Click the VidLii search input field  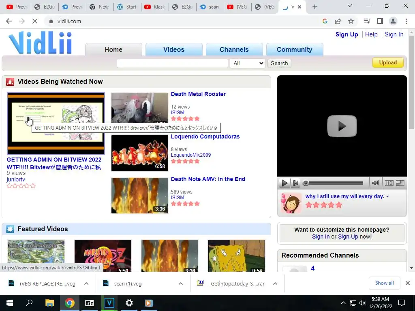172,63
